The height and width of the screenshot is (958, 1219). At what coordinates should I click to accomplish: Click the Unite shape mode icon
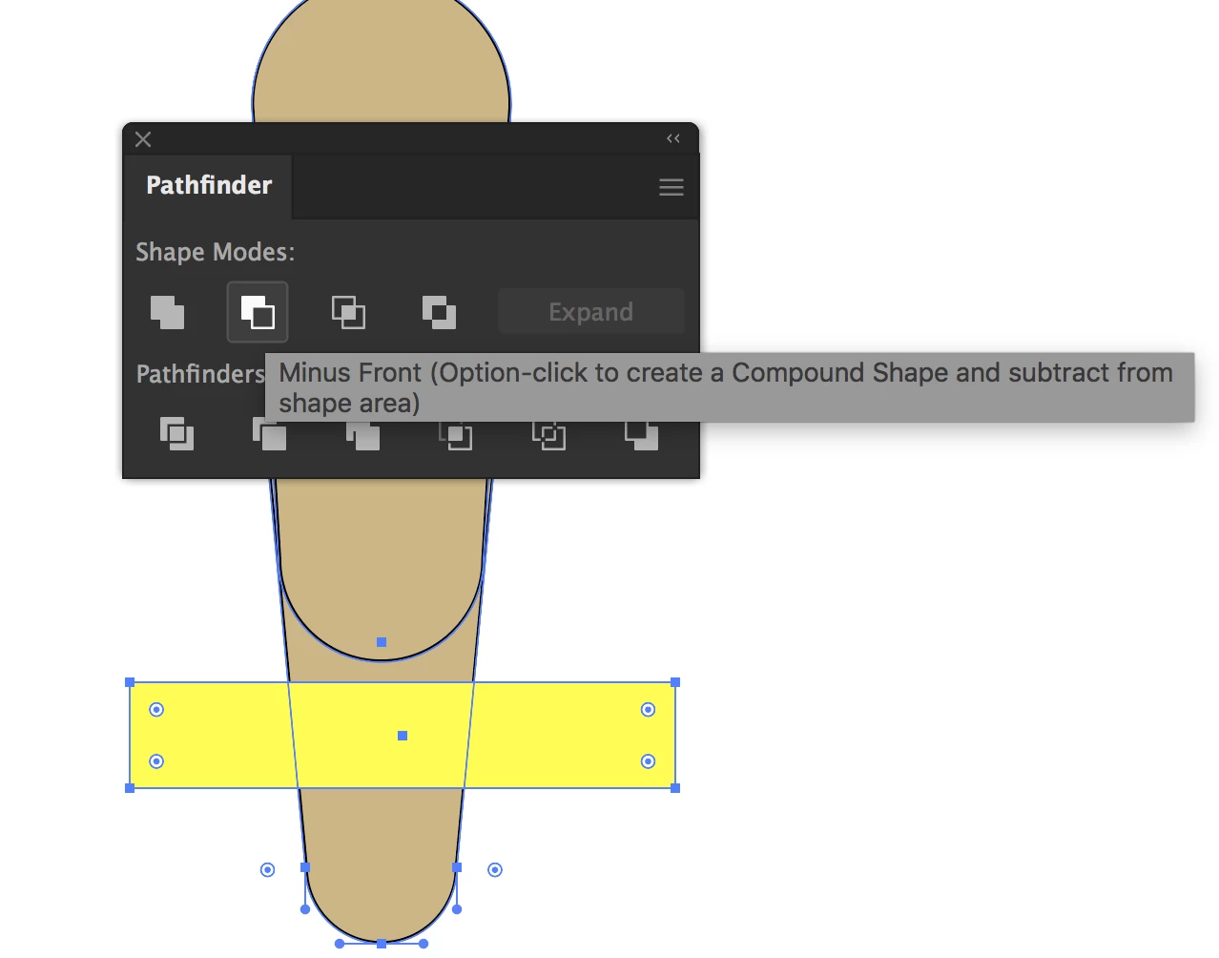tap(167, 312)
